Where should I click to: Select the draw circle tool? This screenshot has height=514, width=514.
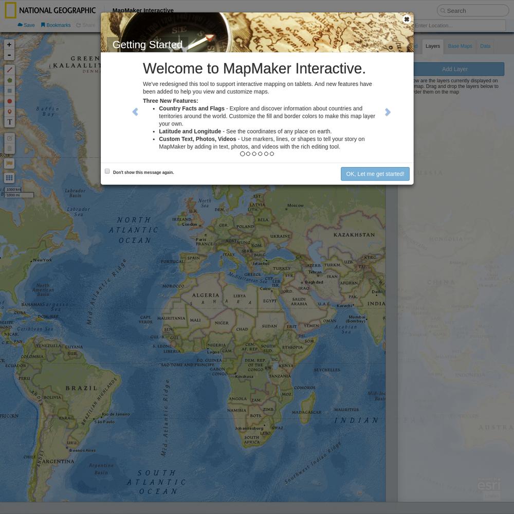pos(9,101)
